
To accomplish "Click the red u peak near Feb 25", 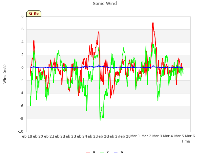I will [98, 32].
